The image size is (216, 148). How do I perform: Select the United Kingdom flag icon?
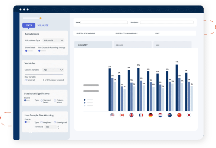click(131, 115)
